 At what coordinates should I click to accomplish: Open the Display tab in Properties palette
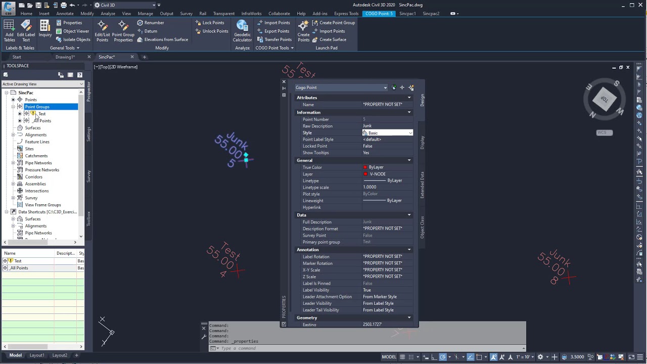point(422,143)
